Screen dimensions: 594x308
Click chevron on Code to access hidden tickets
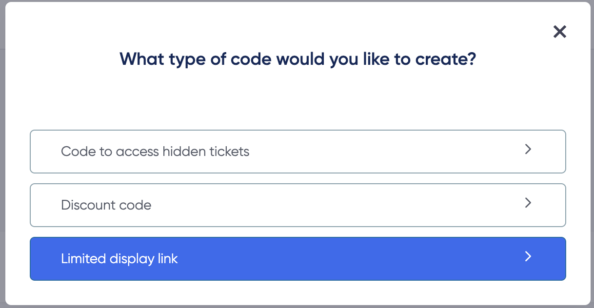[528, 149]
